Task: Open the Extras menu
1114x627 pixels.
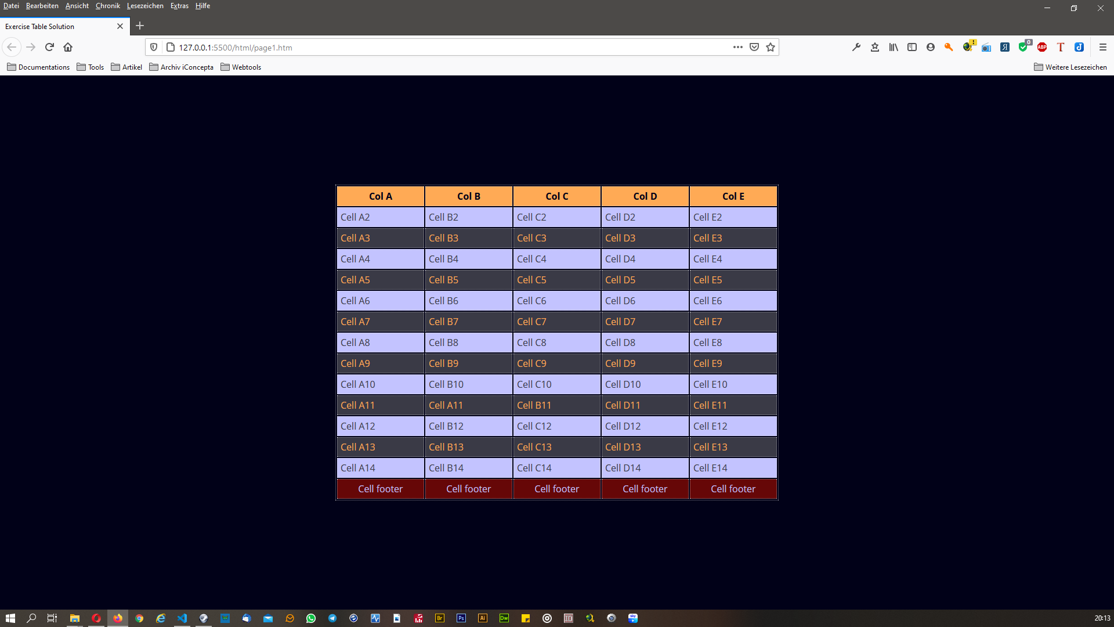Action: tap(179, 6)
